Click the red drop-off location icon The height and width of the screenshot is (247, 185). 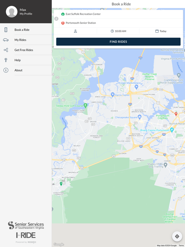click(x=63, y=23)
